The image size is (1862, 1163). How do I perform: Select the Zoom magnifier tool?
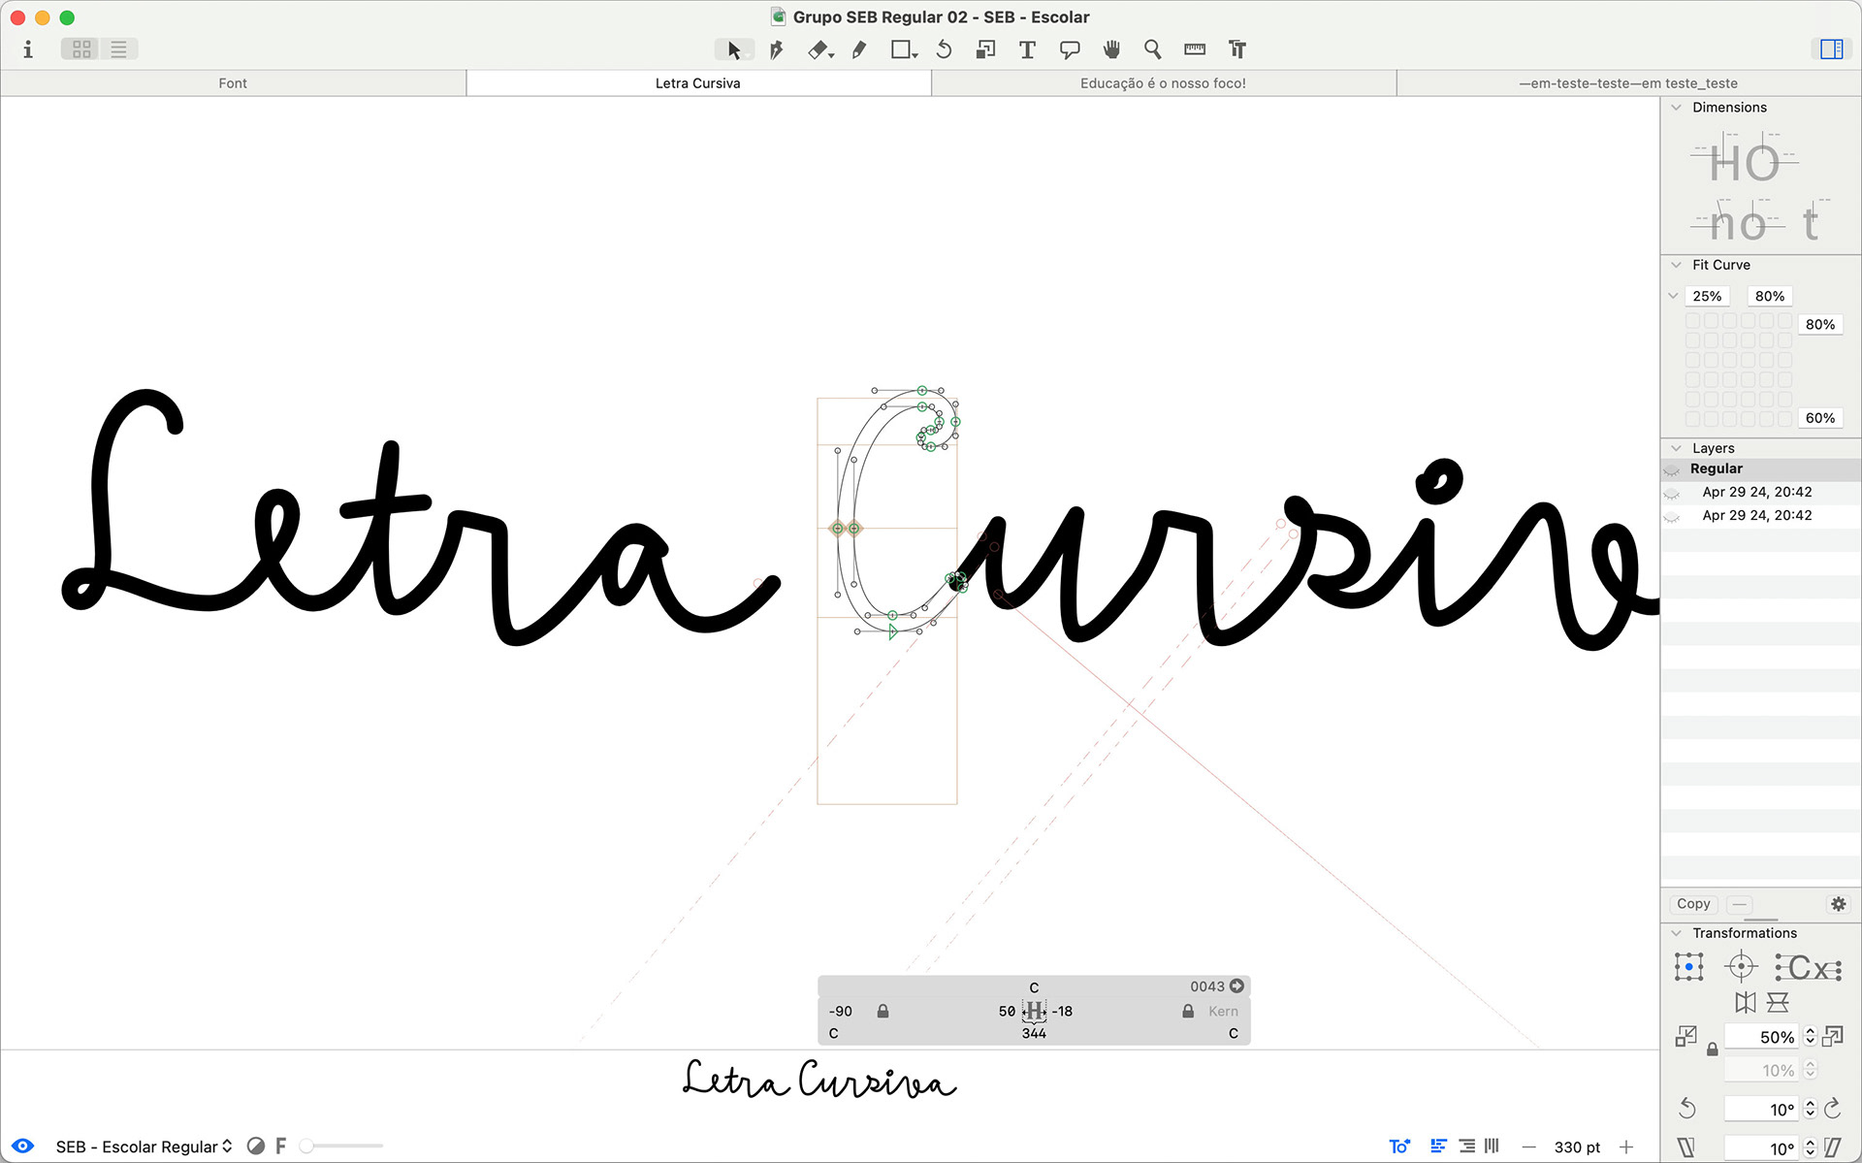(x=1152, y=49)
